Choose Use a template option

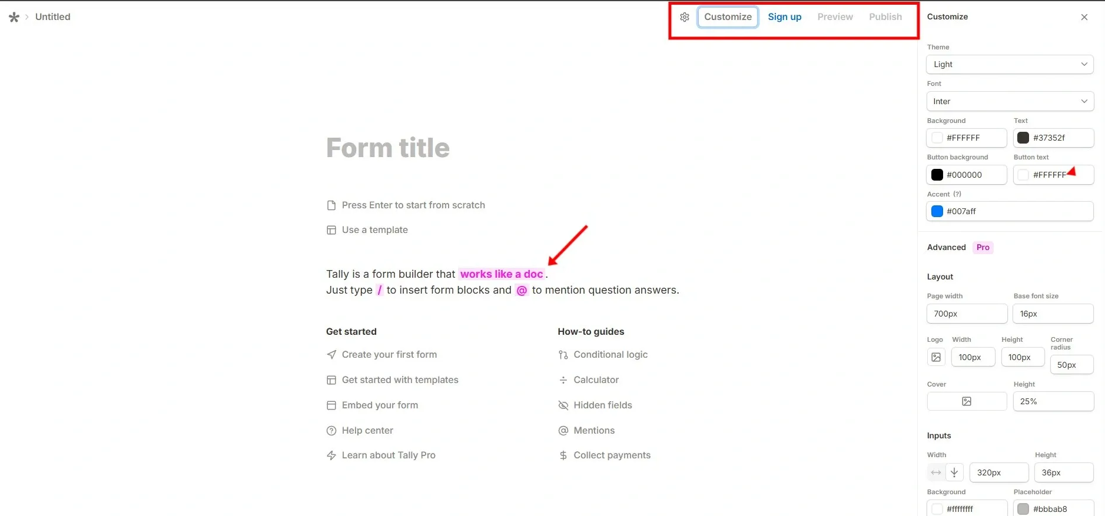374,230
